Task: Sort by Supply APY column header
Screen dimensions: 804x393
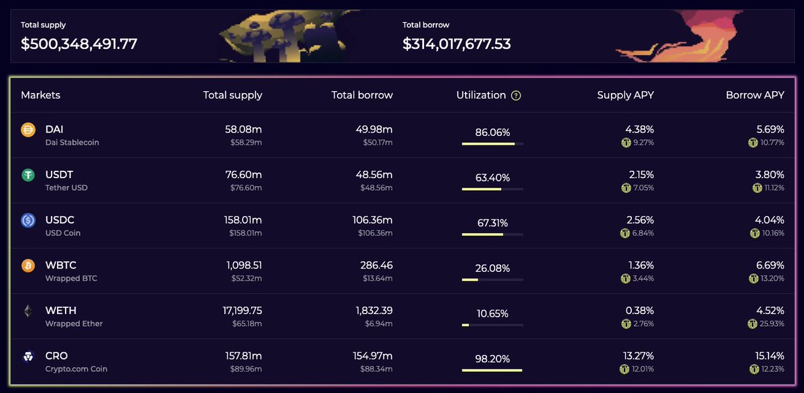Action: (x=625, y=95)
